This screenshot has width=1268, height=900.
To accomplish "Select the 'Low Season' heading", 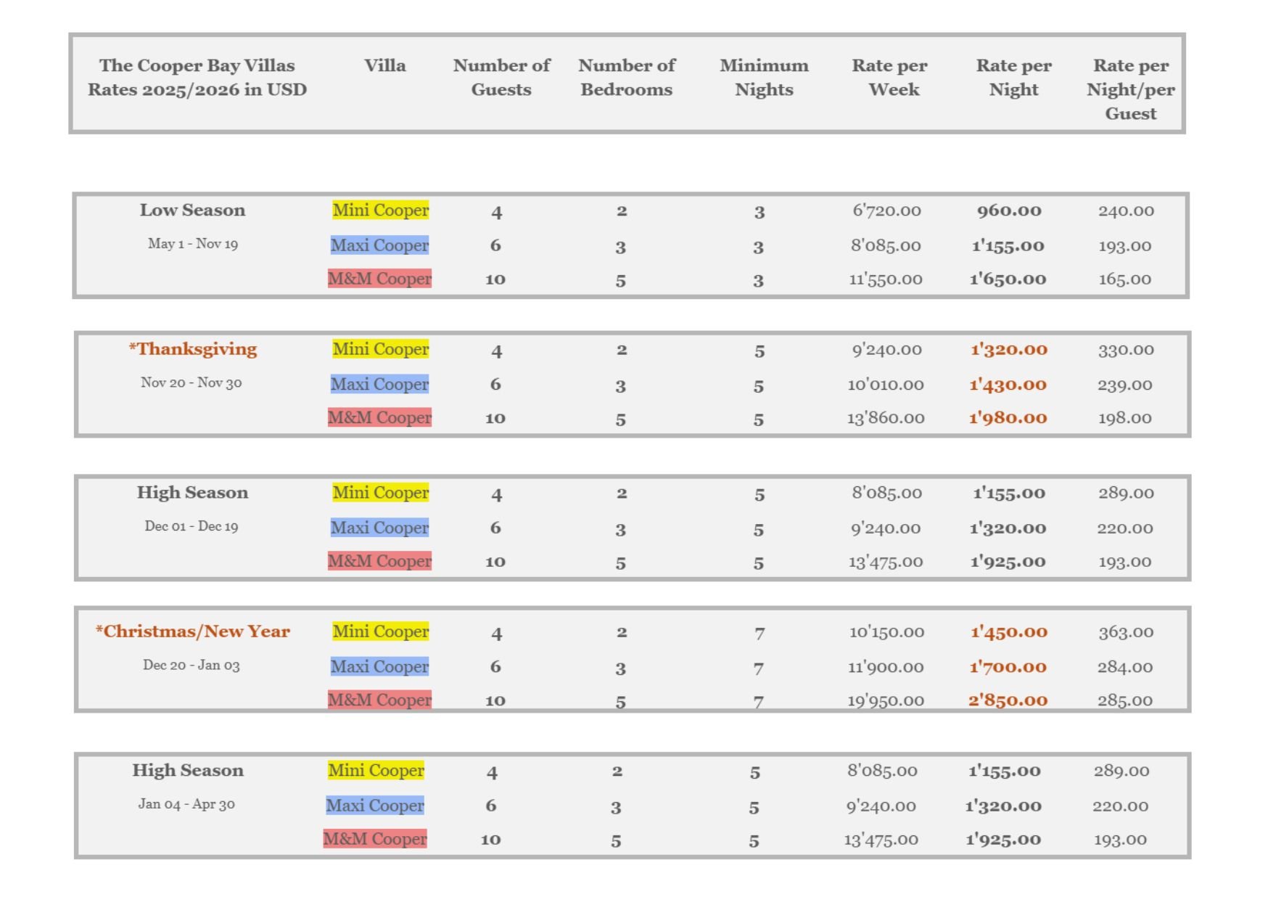I will click(x=192, y=210).
